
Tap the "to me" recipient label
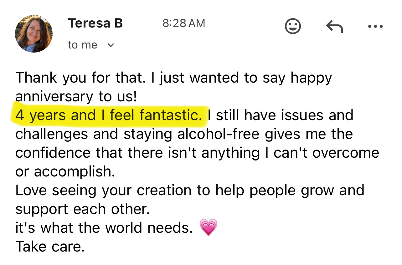(x=82, y=45)
